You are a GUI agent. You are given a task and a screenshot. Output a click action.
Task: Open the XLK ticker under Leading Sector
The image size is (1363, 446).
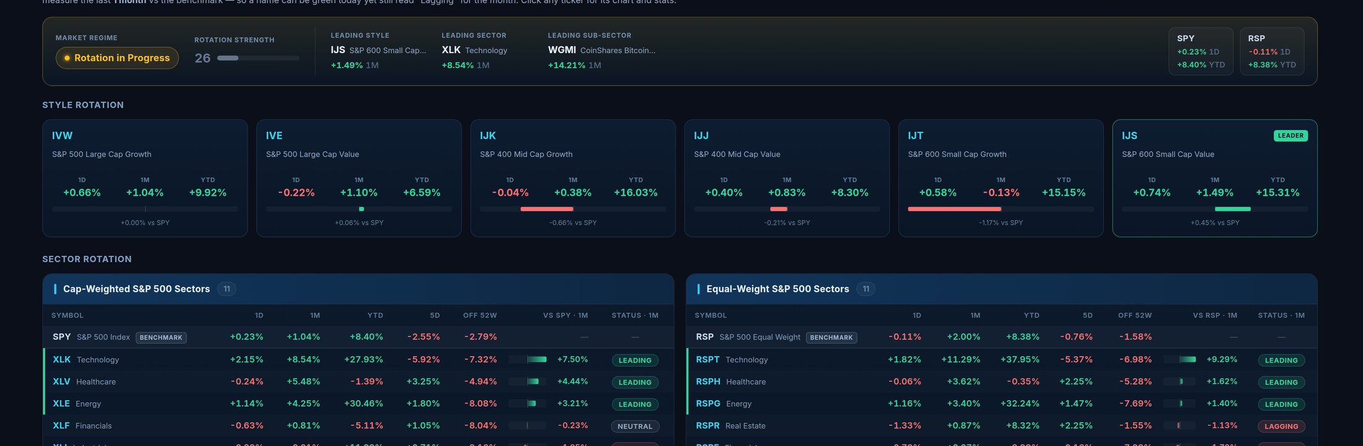point(451,50)
